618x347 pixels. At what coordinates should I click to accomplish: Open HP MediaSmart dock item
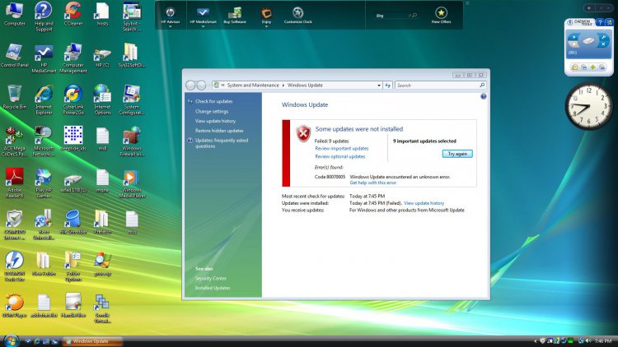(203, 16)
